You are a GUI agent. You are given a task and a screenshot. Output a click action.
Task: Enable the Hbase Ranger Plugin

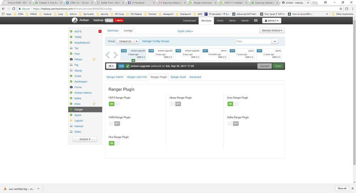click(x=175, y=104)
